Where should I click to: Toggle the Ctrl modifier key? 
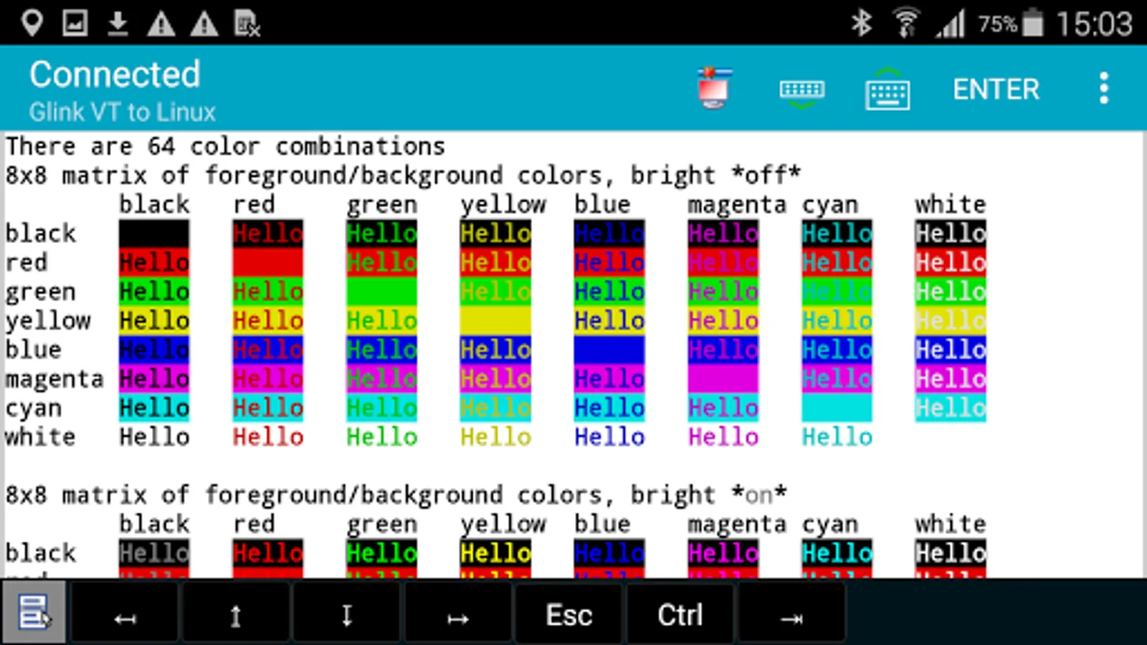point(680,614)
